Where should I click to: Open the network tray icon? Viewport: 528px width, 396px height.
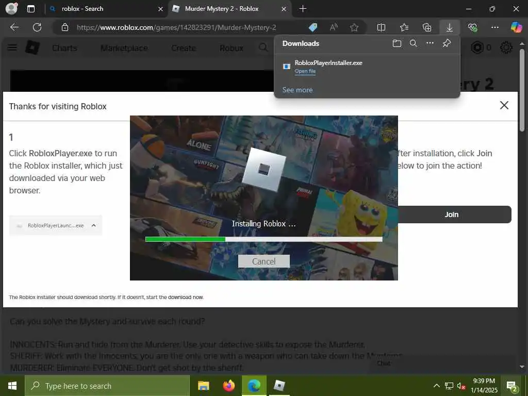449,386
